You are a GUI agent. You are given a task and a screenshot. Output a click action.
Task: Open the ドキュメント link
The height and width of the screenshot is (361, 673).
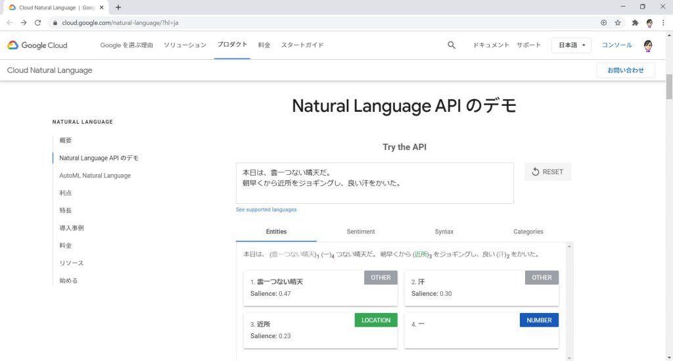491,45
